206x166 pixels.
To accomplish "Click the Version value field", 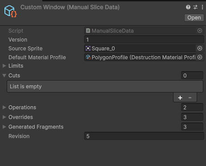I will pos(144,39).
